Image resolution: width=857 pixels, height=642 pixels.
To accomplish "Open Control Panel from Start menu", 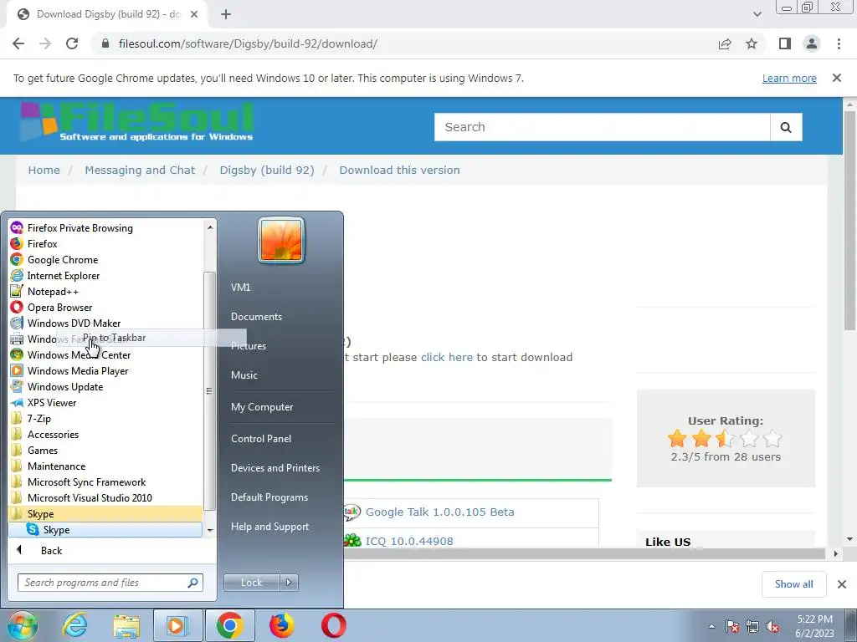I will coord(261,438).
